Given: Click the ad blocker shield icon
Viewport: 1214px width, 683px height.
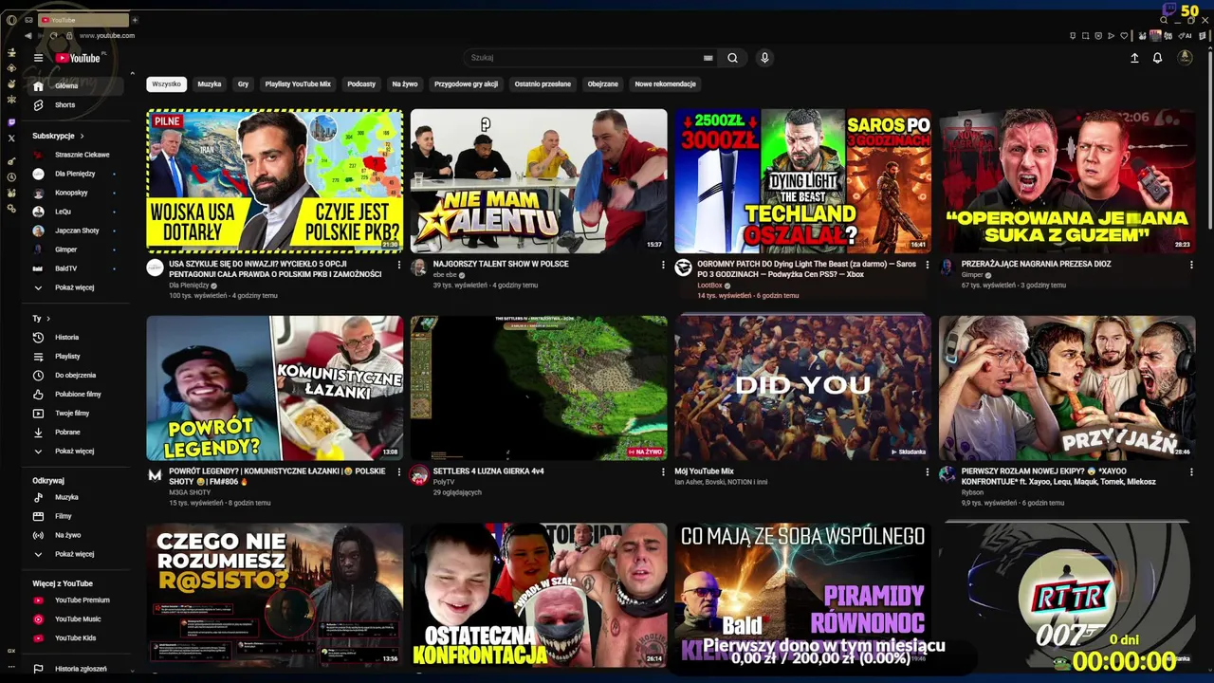Looking at the screenshot, I should pyautogui.click(x=1098, y=36).
